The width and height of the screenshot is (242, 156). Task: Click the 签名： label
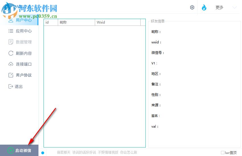(x=155, y=116)
